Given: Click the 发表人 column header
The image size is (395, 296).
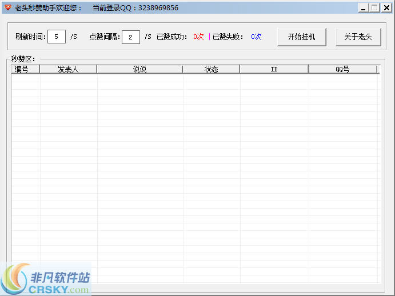Looking at the screenshot, I should (68, 69).
